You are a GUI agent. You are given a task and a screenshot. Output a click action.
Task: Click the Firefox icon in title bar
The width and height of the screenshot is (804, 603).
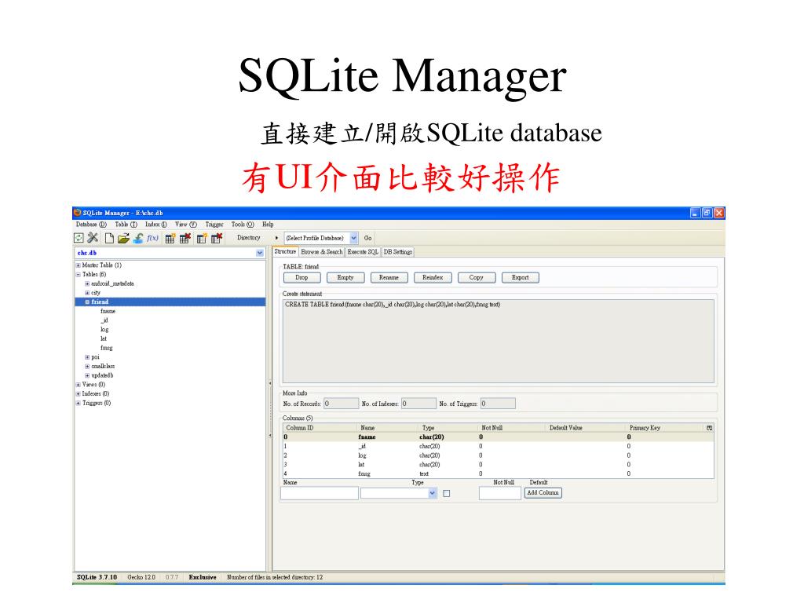(x=78, y=212)
